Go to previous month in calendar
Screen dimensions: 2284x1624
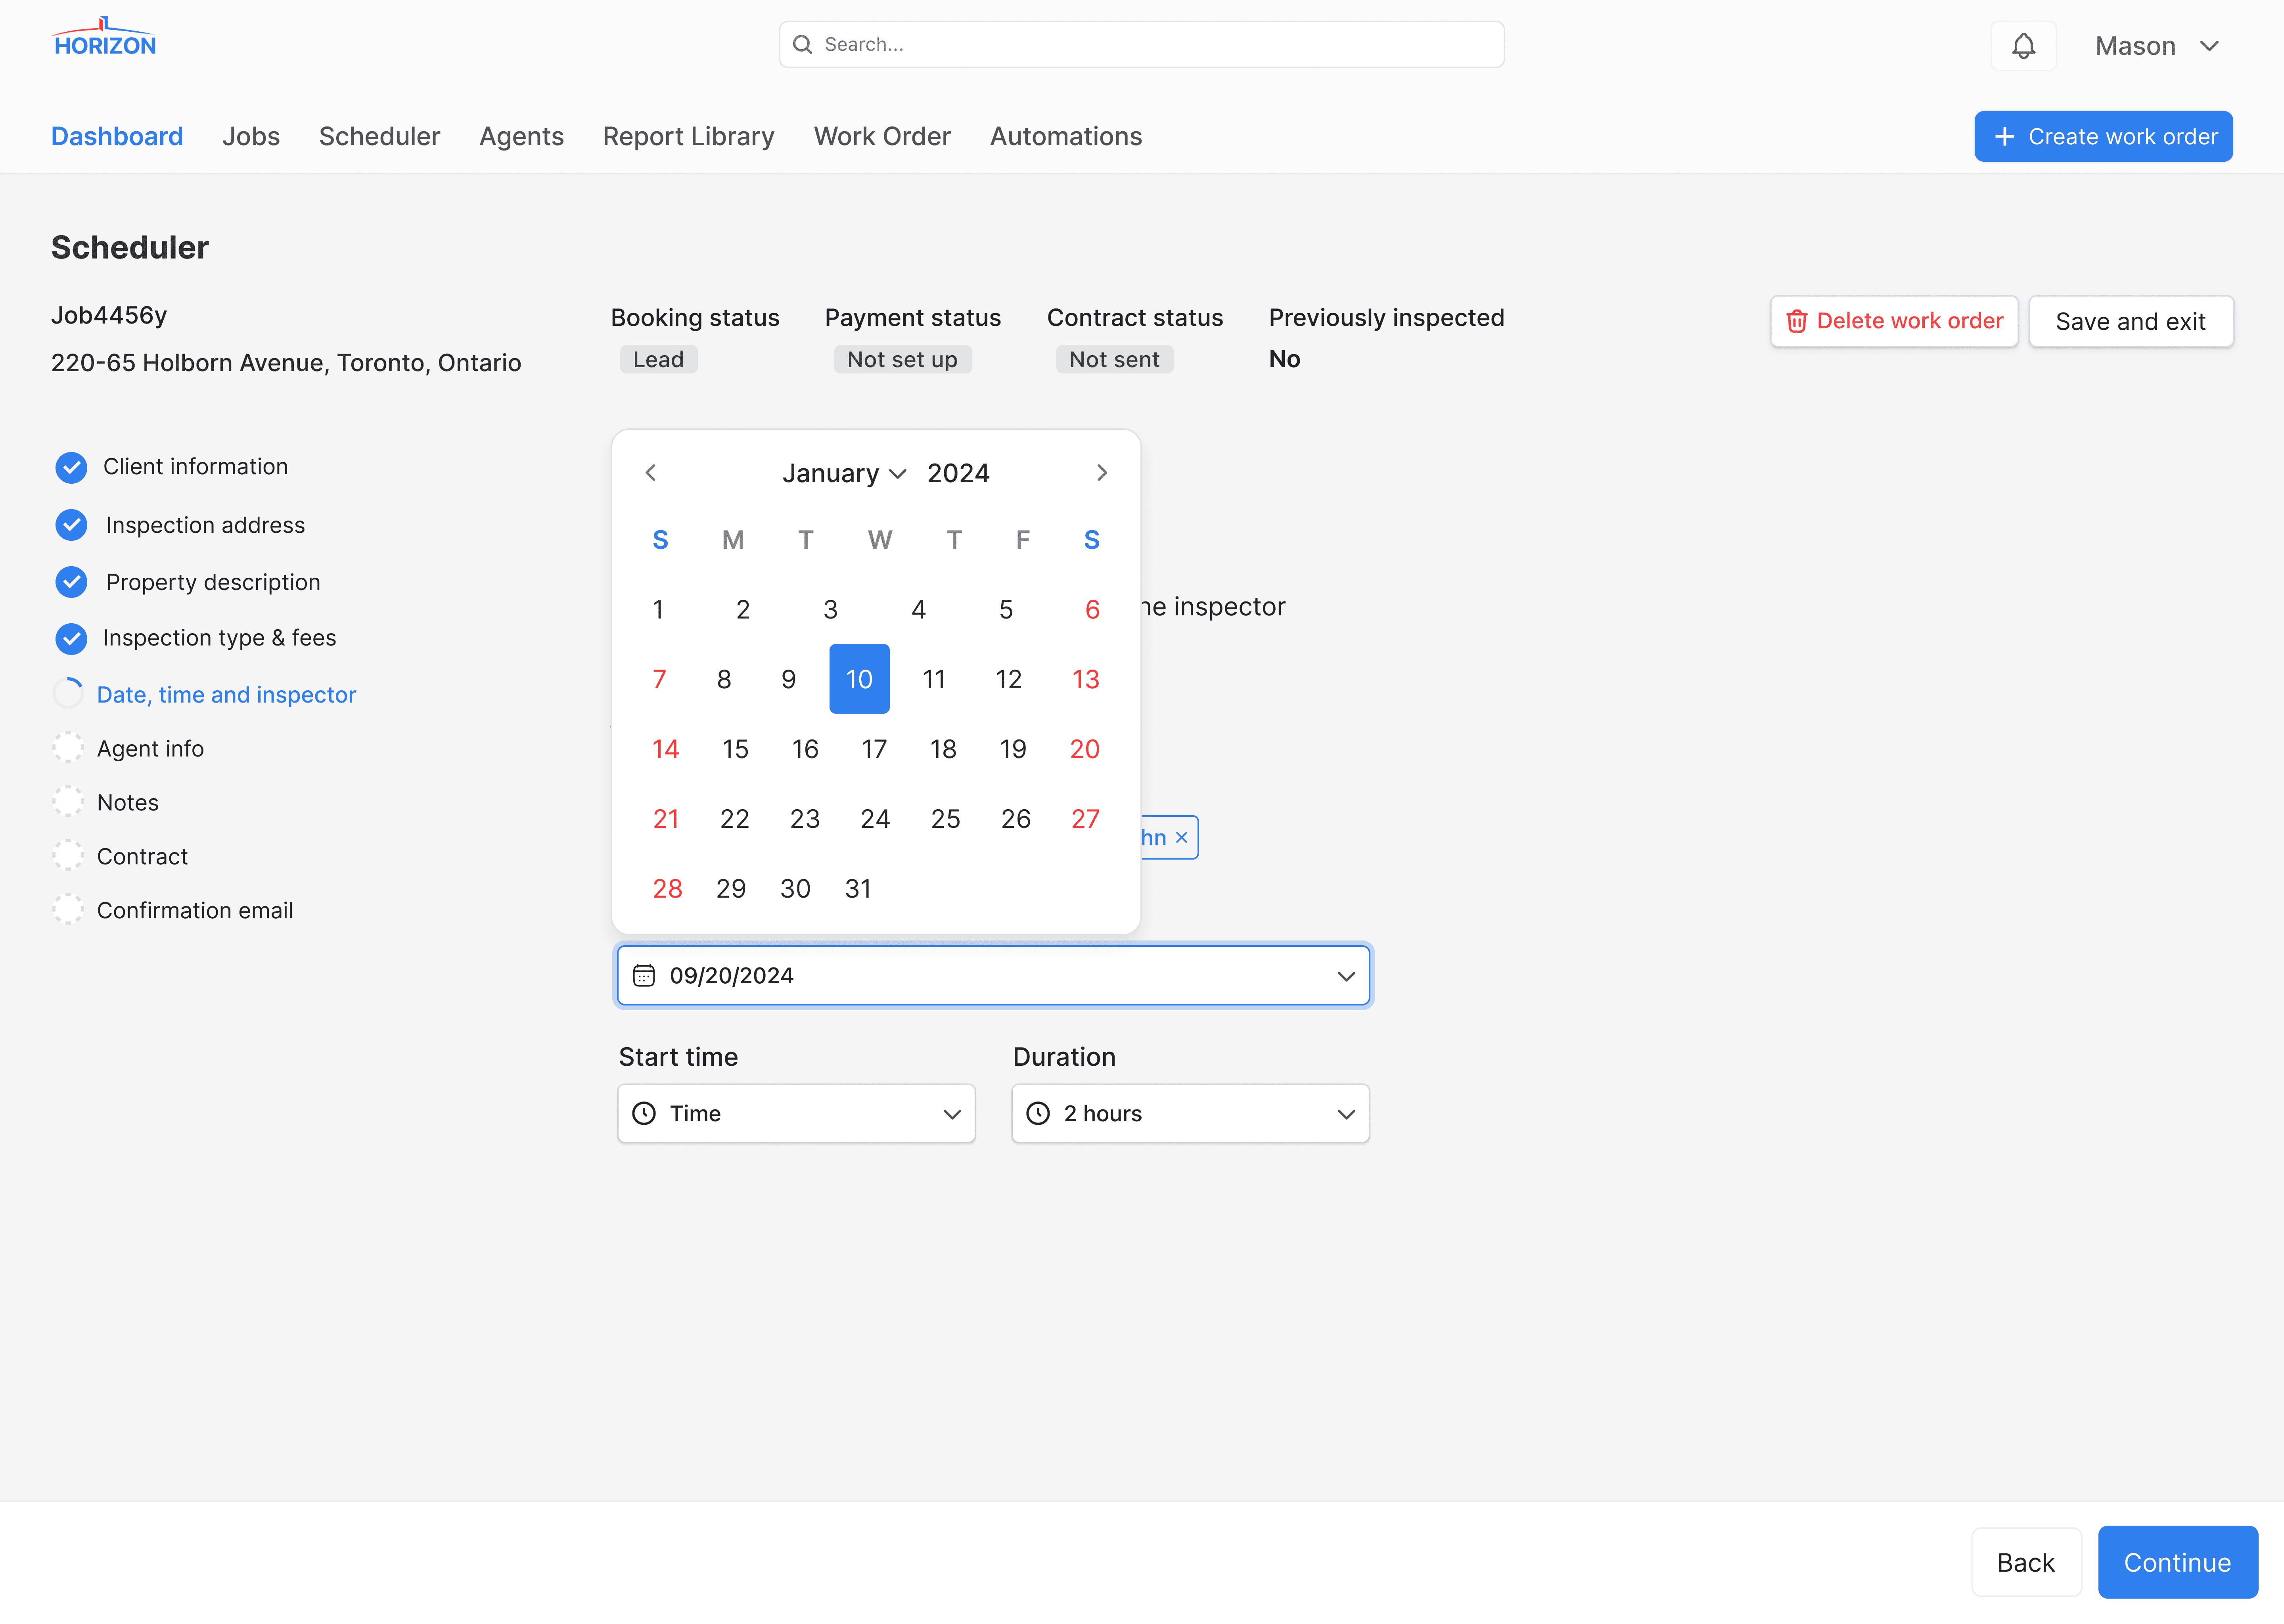tap(650, 473)
